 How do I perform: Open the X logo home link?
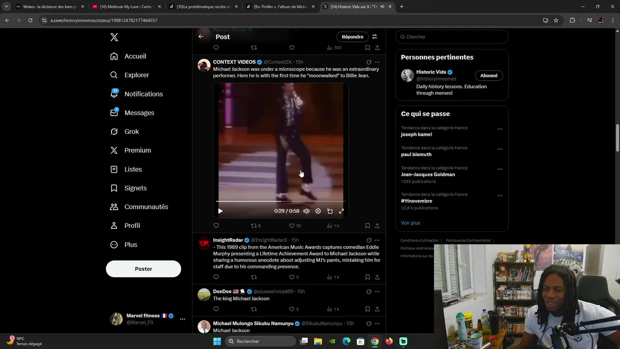(114, 37)
